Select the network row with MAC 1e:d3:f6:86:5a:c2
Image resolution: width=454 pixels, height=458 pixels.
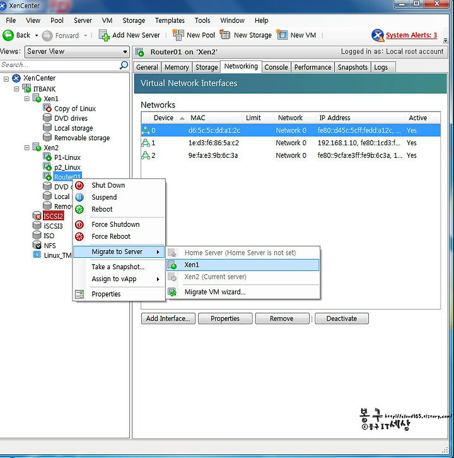click(x=291, y=143)
